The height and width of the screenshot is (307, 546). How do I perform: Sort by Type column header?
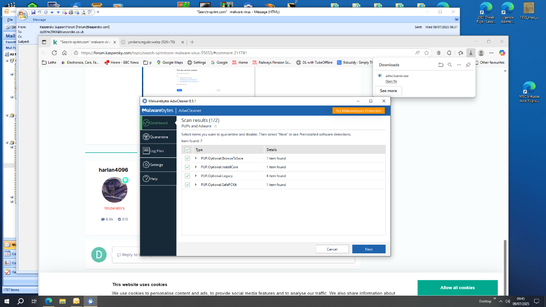pos(227,150)
